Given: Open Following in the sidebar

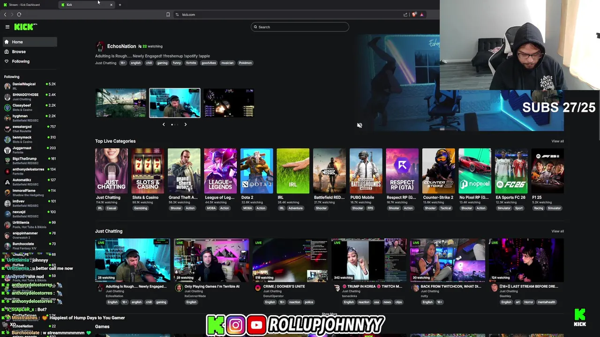Looking at the screenshot, I should [29, 61].
